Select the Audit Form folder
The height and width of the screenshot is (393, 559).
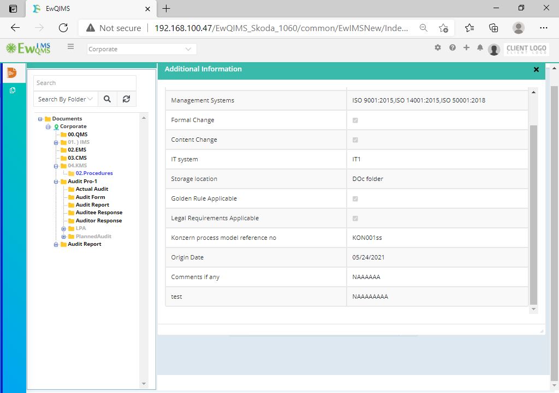90,197
